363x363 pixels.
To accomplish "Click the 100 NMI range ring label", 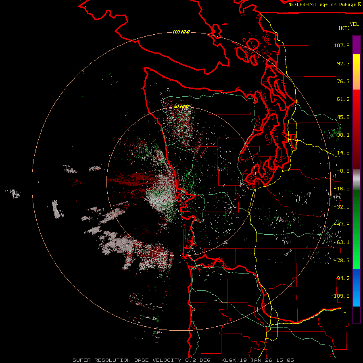I will coord(181,32).
